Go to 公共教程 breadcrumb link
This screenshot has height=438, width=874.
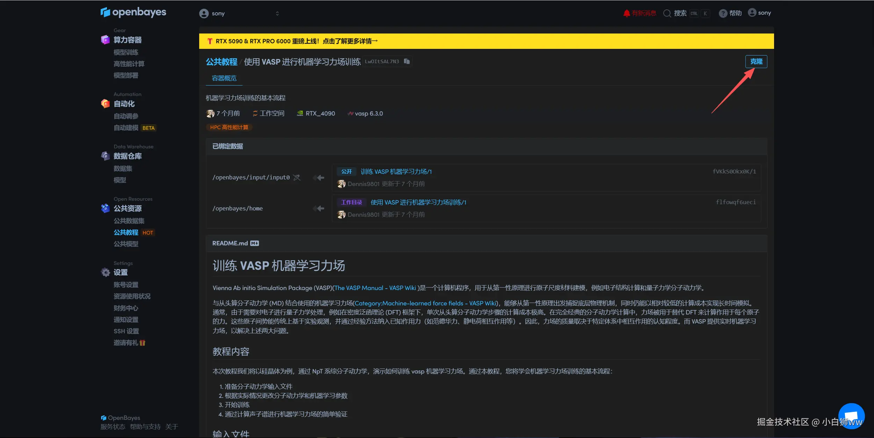221,62
